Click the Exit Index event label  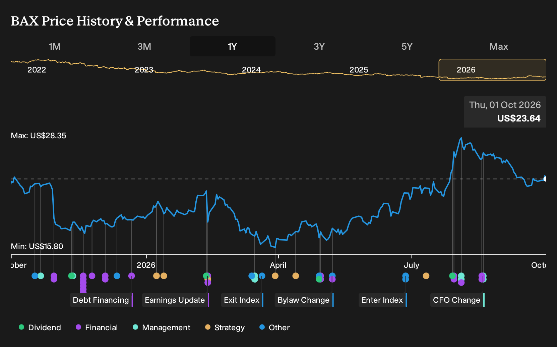click(242, 300)
